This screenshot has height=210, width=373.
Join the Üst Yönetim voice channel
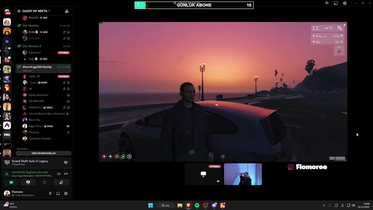click(43, 26)
